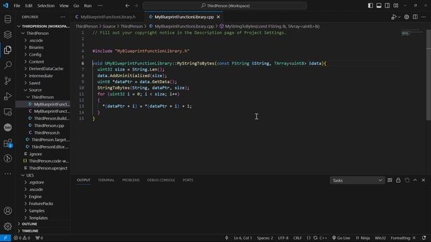This screenshot has width=431, height=242.
Task: Open Accounts icon in the activity bar
Action: coord(7,210)
